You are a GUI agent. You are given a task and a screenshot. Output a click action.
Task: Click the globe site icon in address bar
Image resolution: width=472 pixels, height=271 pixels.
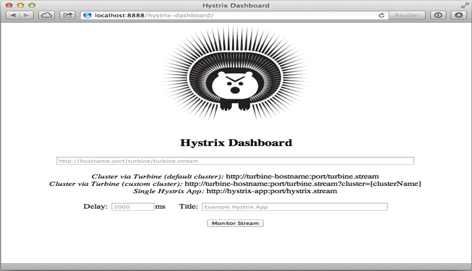coord(87,15)
